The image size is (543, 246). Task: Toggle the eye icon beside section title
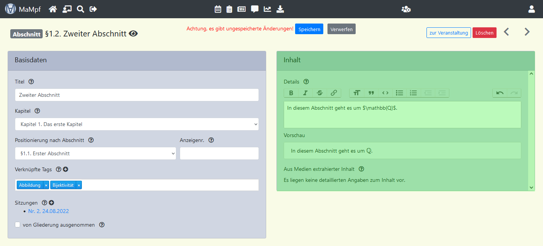click(x=133, y=34)
